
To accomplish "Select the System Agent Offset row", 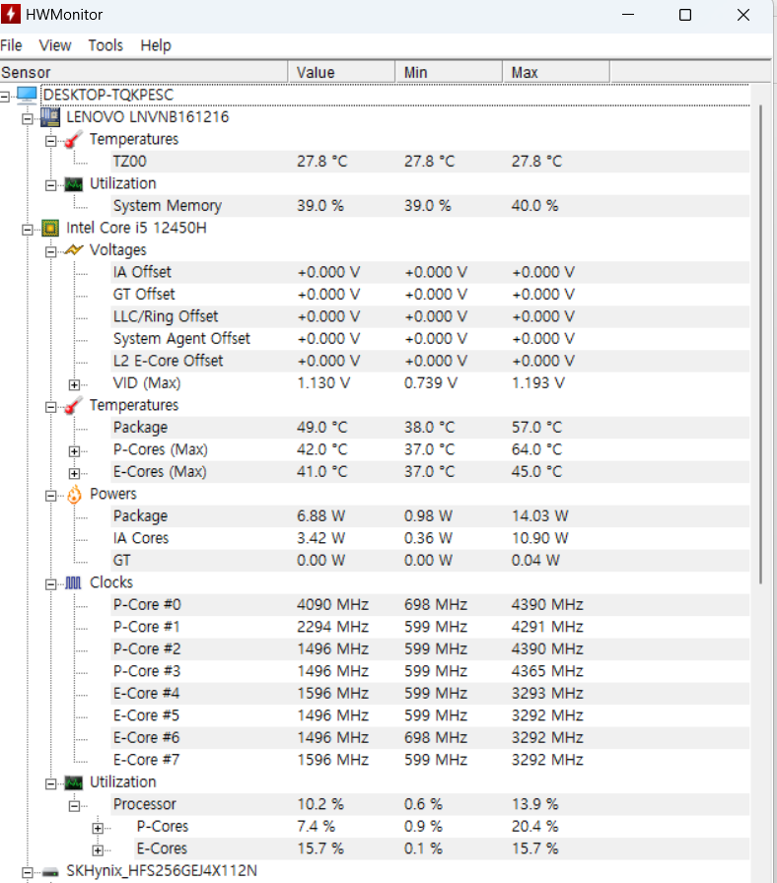I will (x=431, y=339).
